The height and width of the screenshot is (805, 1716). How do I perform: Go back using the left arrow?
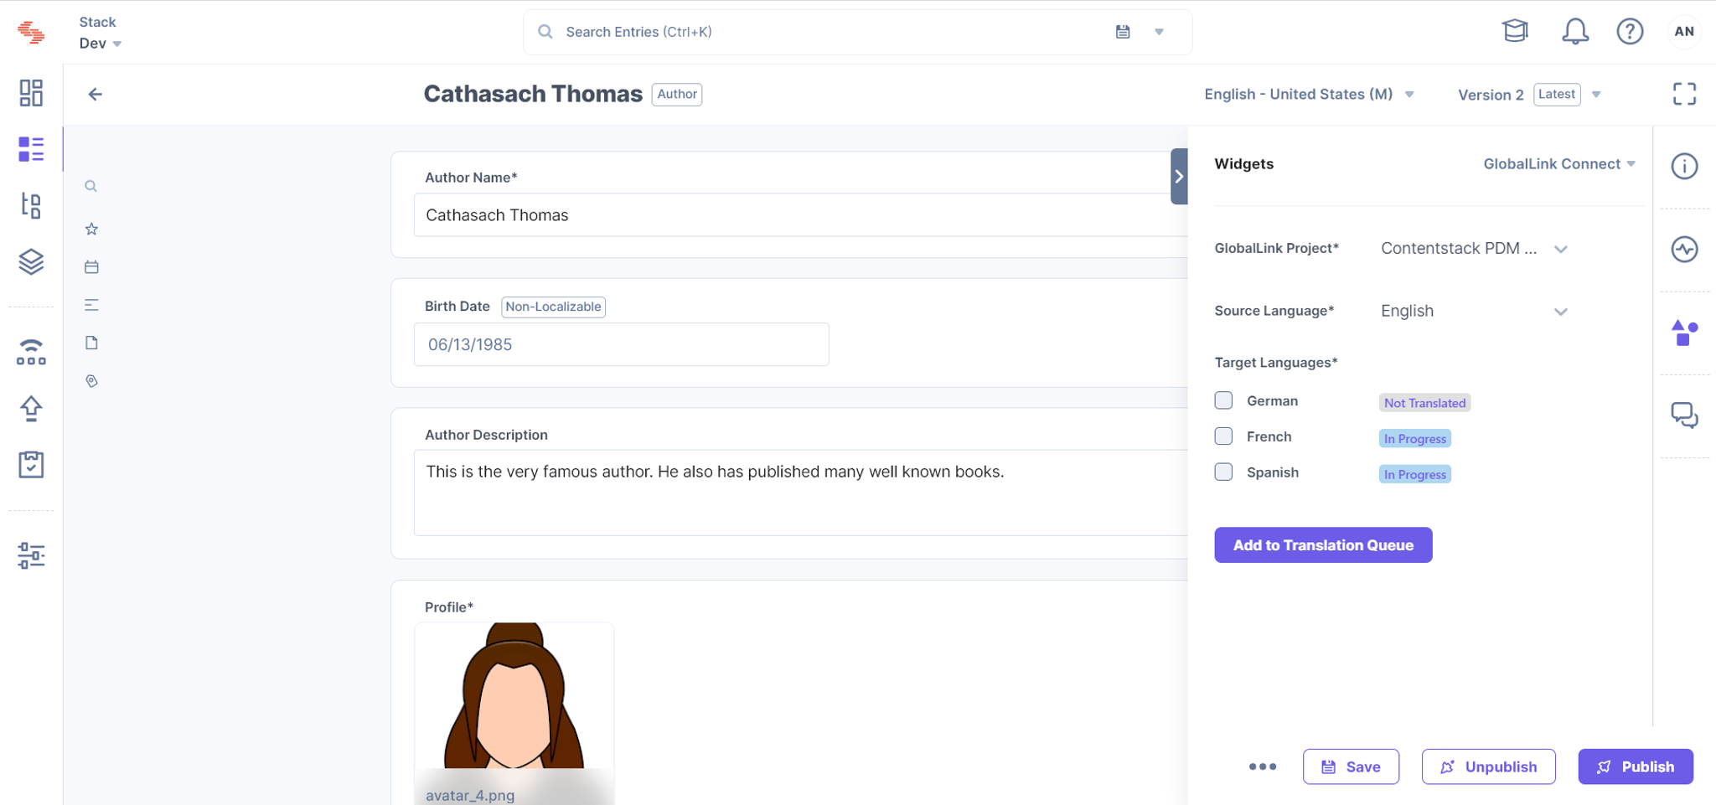tap(96, 94)
